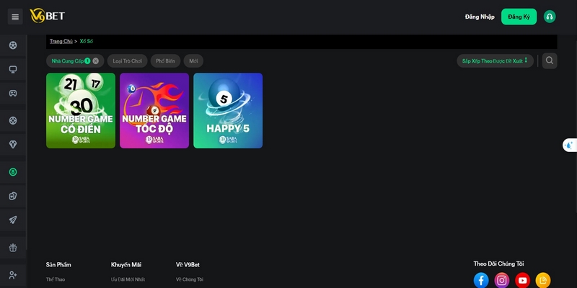Viewport: 577px width, 288px height.
Task: Click Theo Dõi Chúng Tôi heading
Action: pos(498,264)
